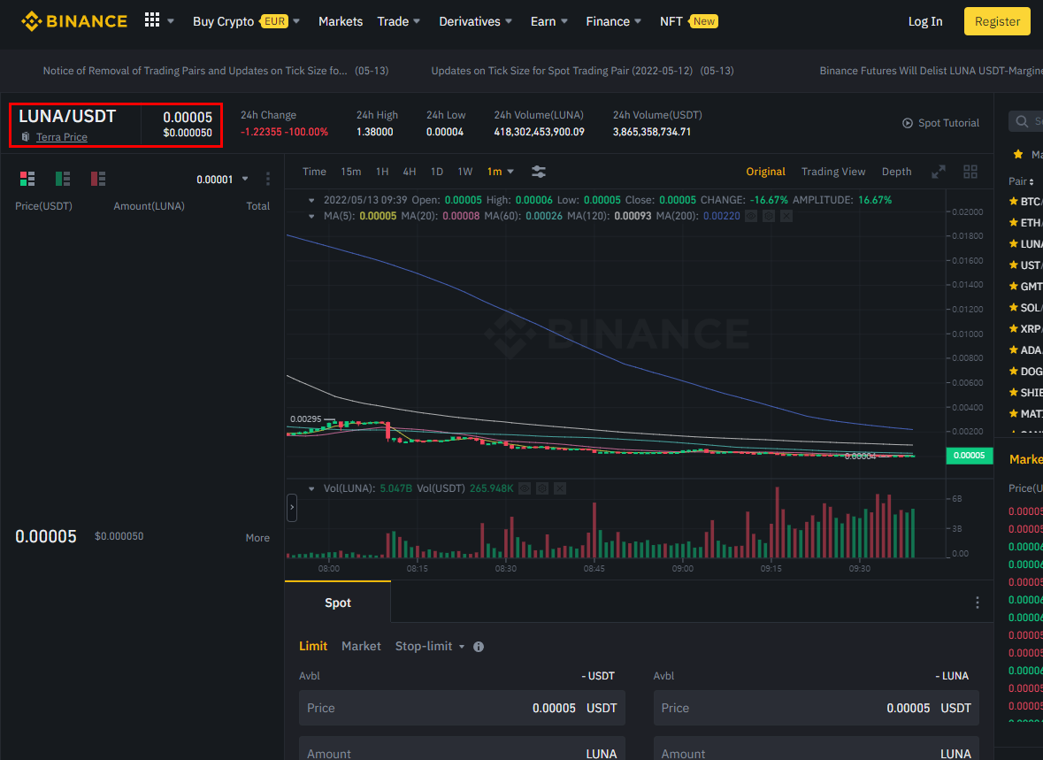Click the search magnifier in pairs panel
1043x760 pixels.
(1023, 121)
